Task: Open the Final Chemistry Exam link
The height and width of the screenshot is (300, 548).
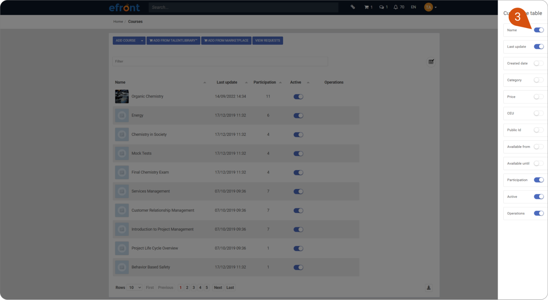Action: point(150,172)
